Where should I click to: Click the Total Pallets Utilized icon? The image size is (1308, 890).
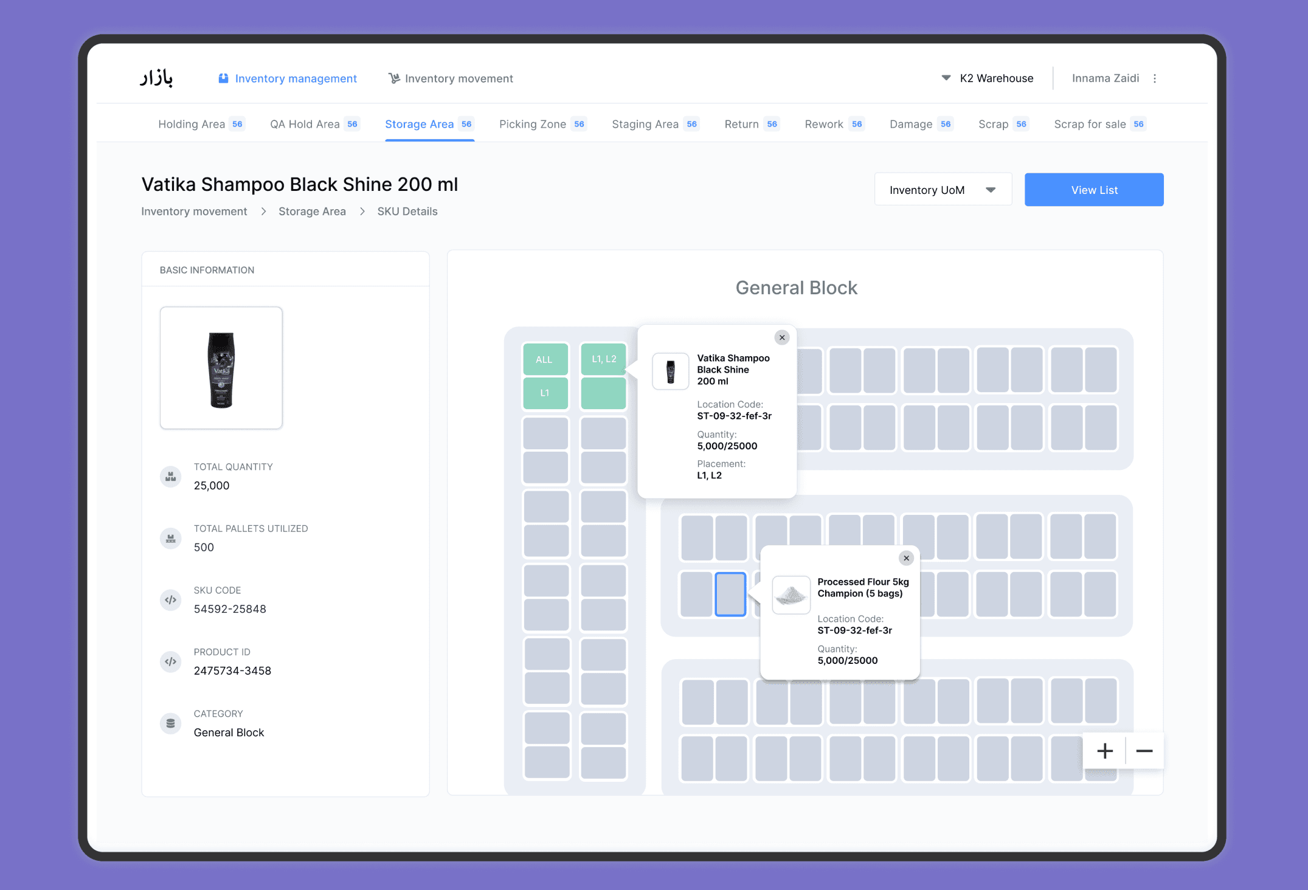(x=171, y=538)
